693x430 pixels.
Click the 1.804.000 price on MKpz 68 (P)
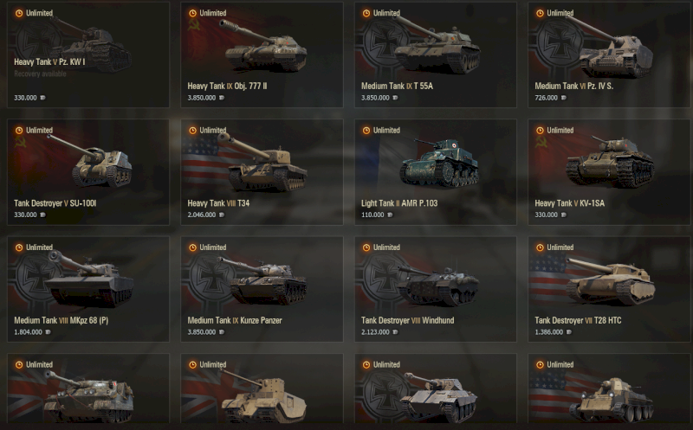coord(28,332)
